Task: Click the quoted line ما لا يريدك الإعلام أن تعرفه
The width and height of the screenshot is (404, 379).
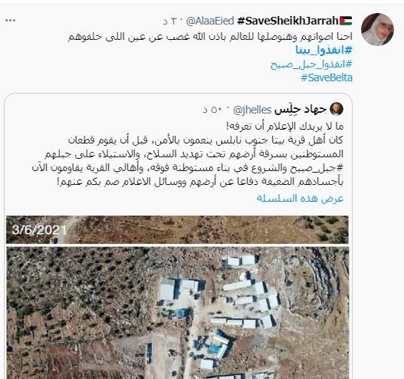Action: click(x=284, y=127)
